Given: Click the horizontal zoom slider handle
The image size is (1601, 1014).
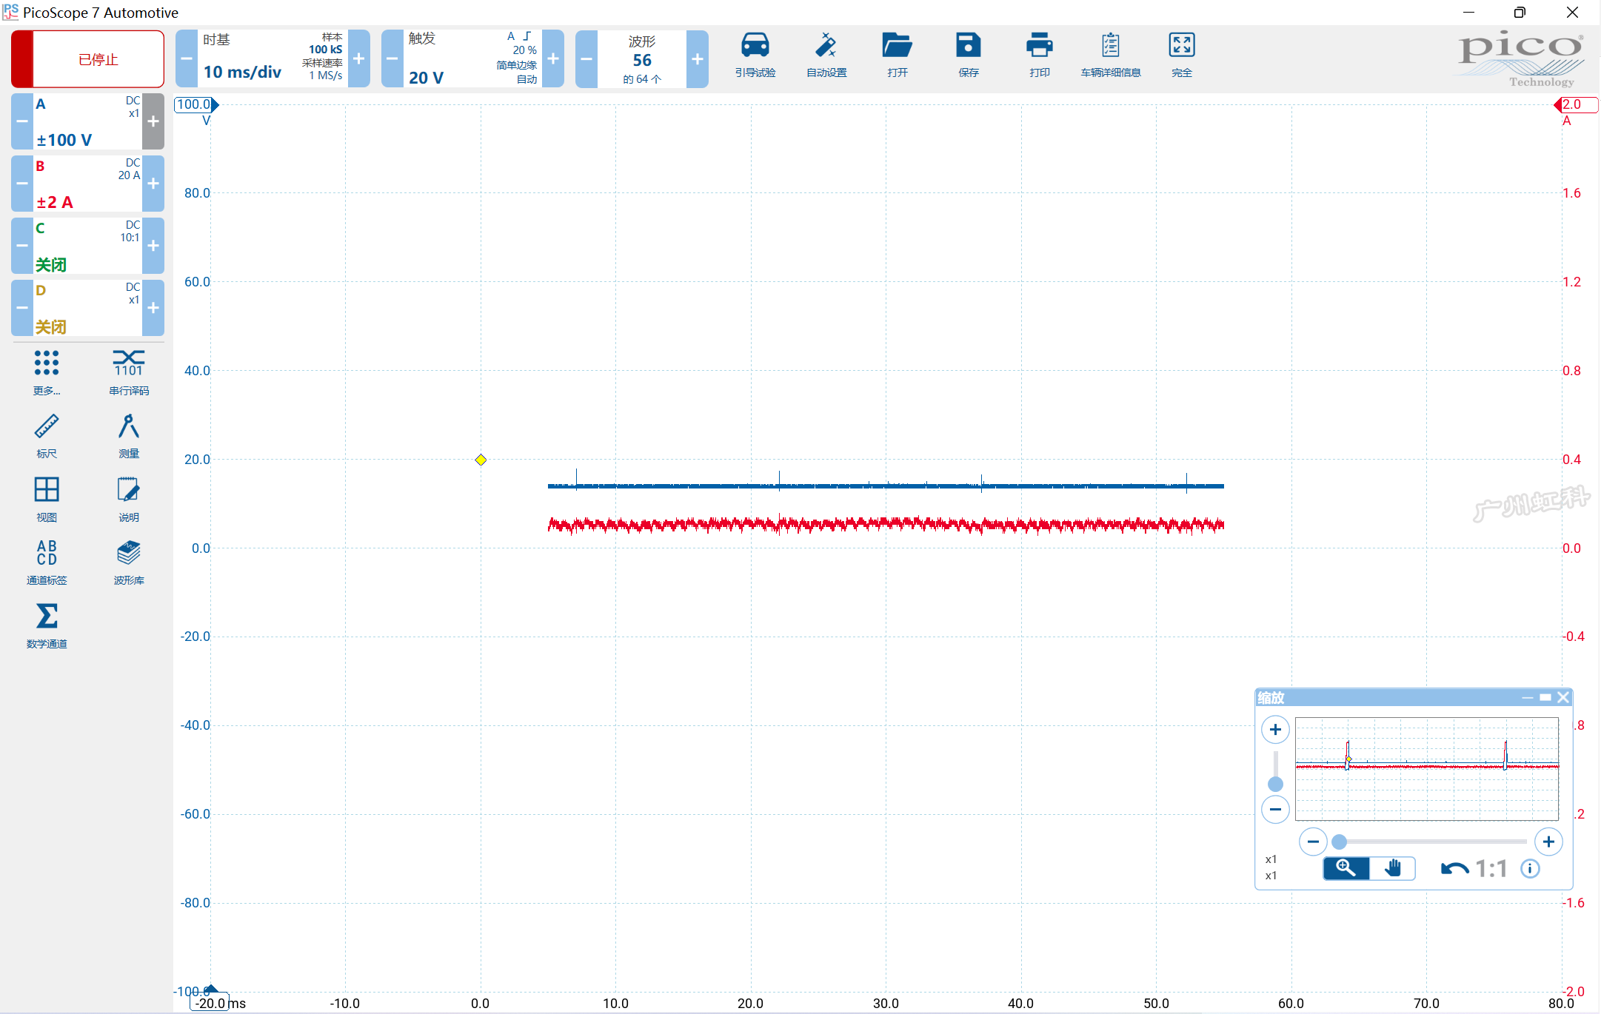Looking at the screenshot, I should click(x=1339, y=842).
